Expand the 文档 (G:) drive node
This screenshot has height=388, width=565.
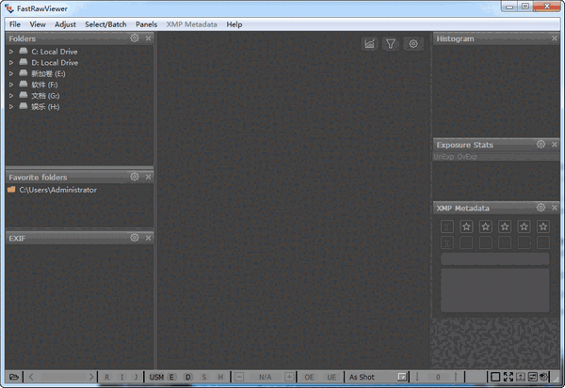coord(11,96)
